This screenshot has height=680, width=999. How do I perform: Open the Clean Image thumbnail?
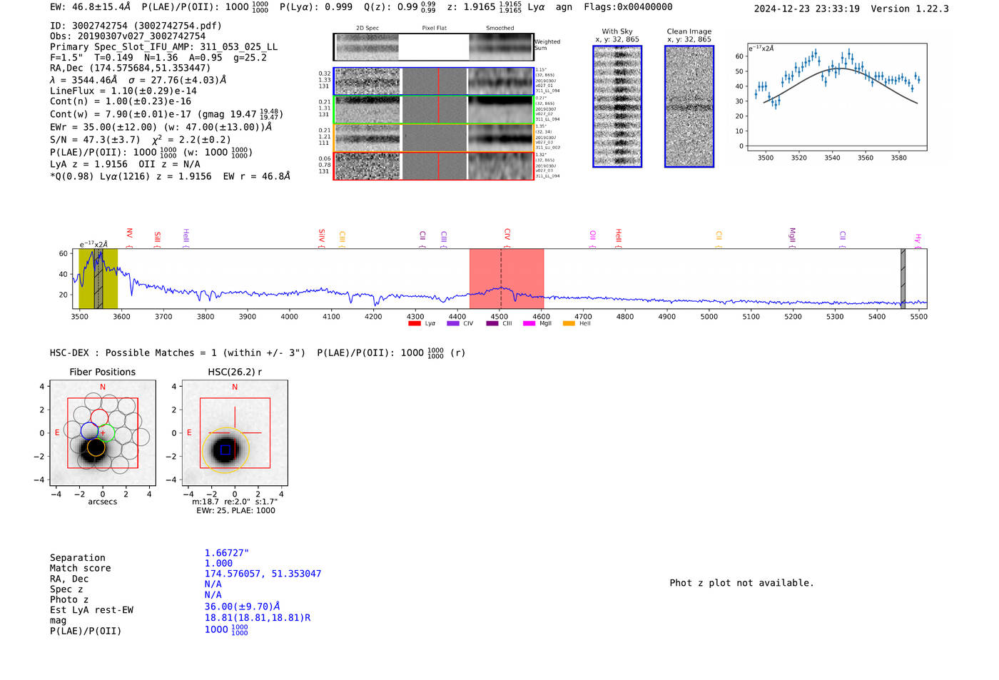coord(689,106)
